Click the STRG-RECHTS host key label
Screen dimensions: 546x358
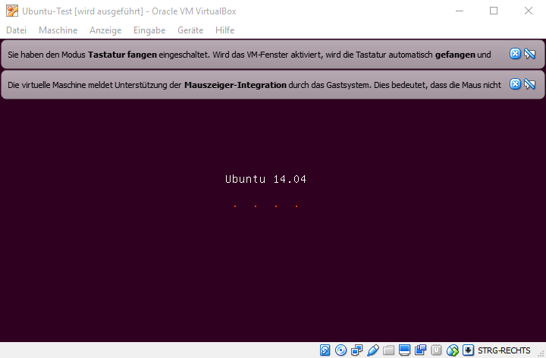tap(509, 350)
